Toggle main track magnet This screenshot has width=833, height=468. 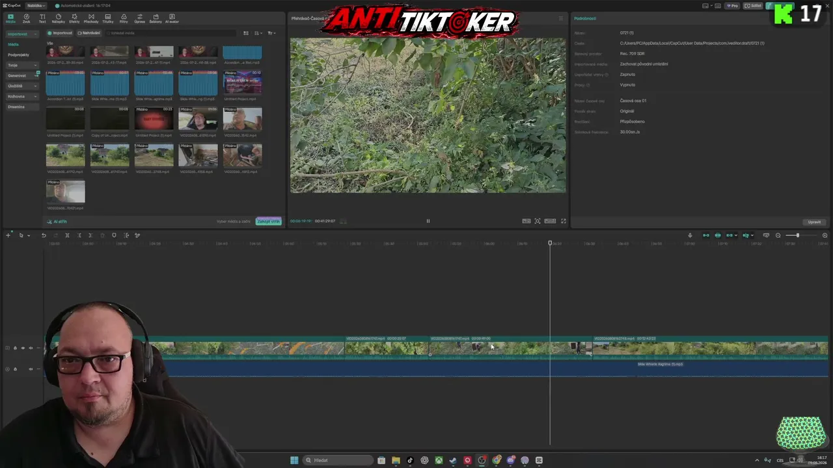pyautogui.click(x=705, y=235)
